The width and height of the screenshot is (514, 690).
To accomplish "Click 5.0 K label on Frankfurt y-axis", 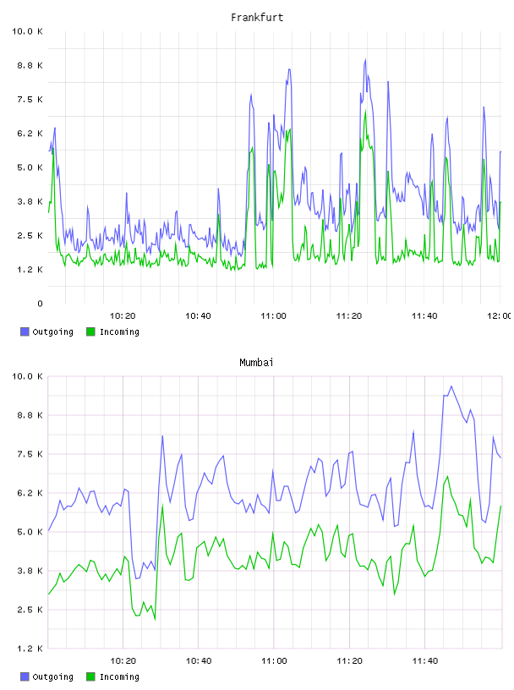I will click(30, 167).
